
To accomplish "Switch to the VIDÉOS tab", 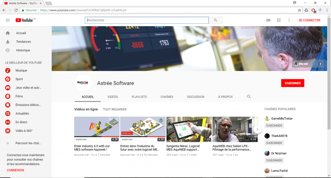I will pyautogui.click(x=112, y=97).
